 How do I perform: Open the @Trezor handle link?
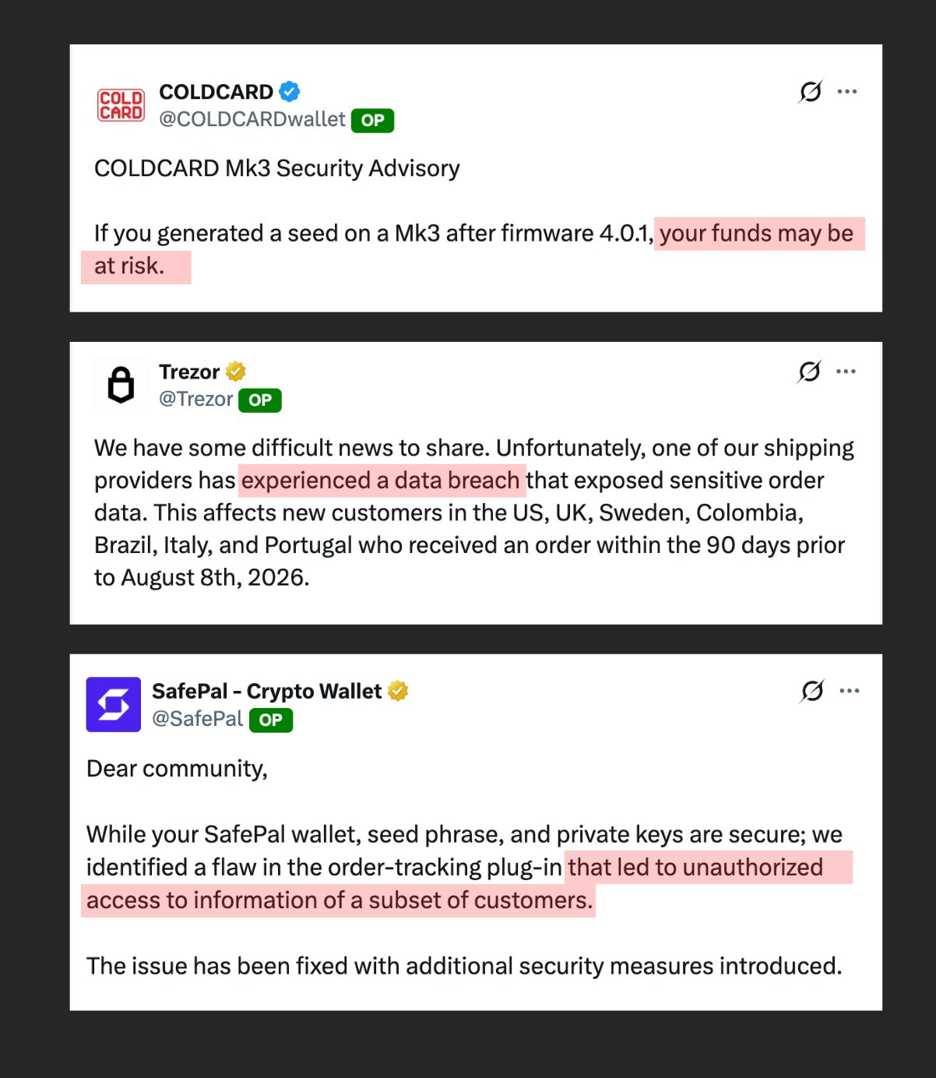[195, 399]
